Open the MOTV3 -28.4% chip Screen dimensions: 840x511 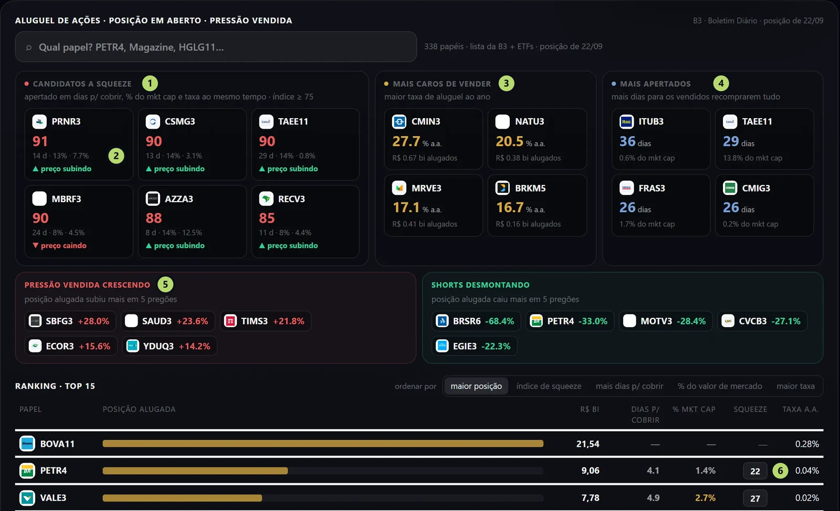(666, 321)
